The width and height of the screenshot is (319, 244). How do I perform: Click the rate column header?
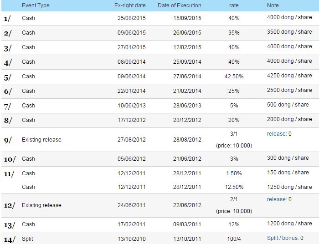(234, 5)
